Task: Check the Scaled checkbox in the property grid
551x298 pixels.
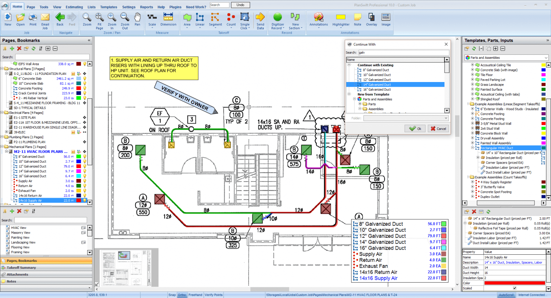Action: [514, 288]
